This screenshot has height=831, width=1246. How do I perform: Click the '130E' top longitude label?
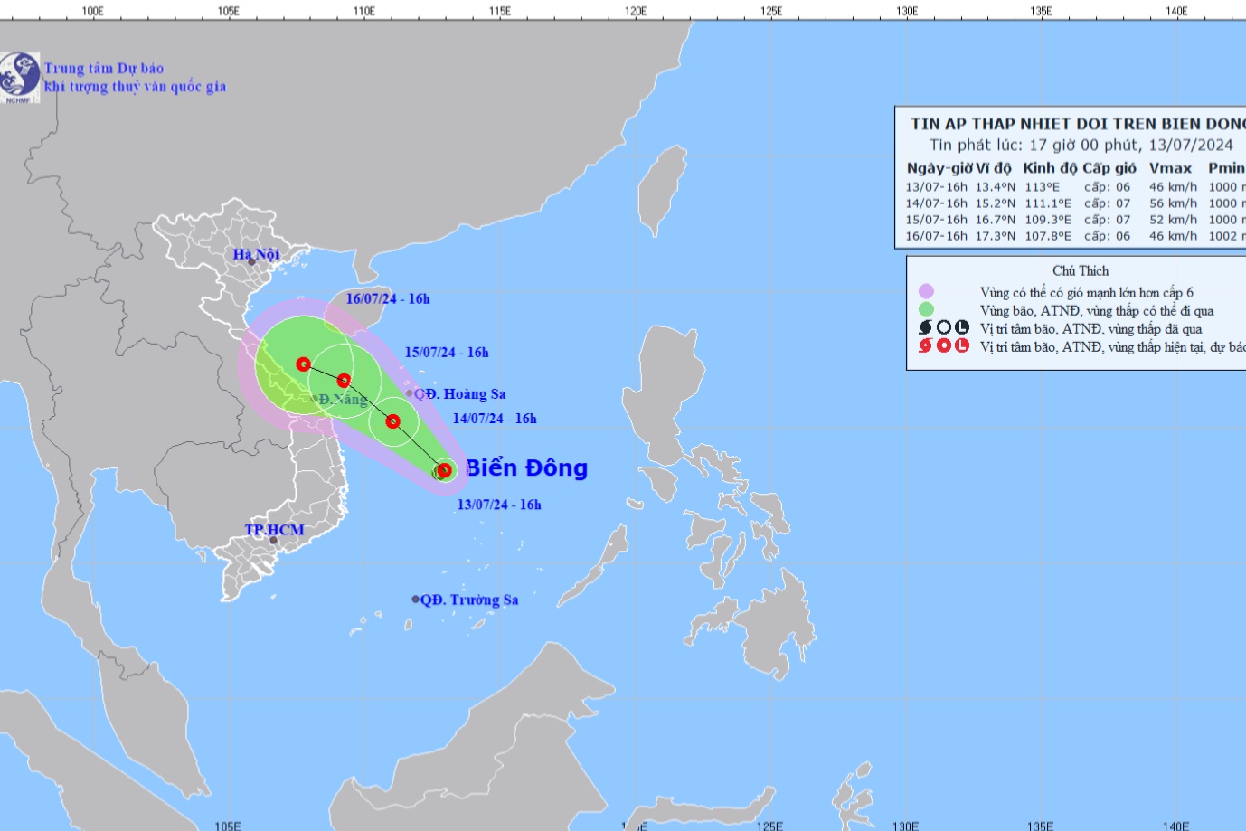[907, 11]
